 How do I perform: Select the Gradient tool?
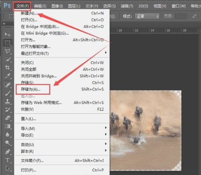coord(8,126)
